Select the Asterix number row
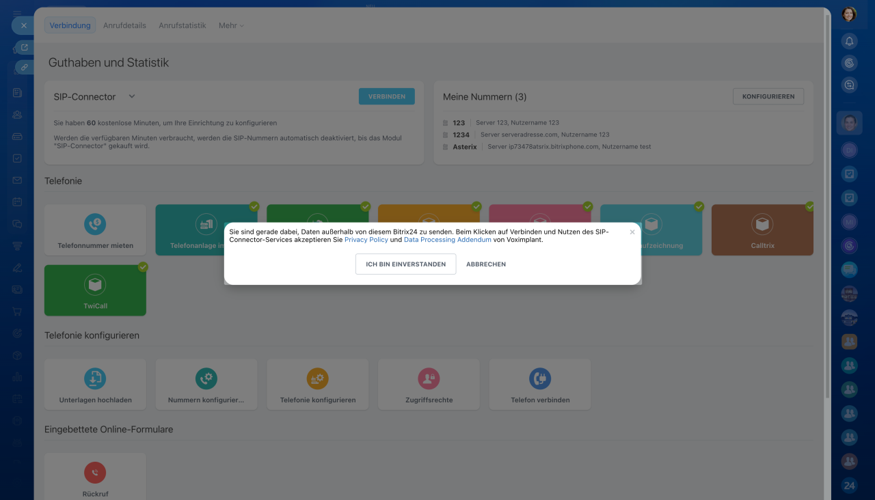This screenshot has height=500, width=875. pos(547,147)
